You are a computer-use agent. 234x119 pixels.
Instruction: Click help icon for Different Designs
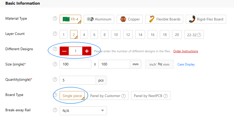point(55,49)
